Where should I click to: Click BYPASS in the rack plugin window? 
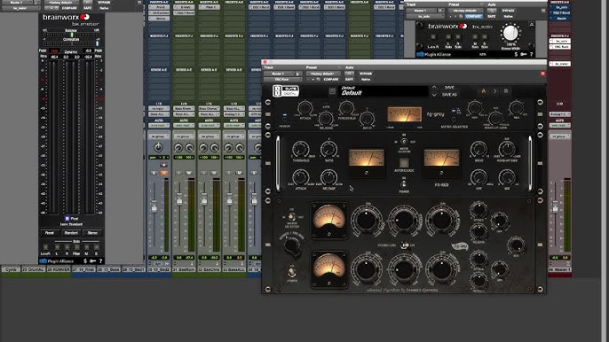tap(366, 74)
